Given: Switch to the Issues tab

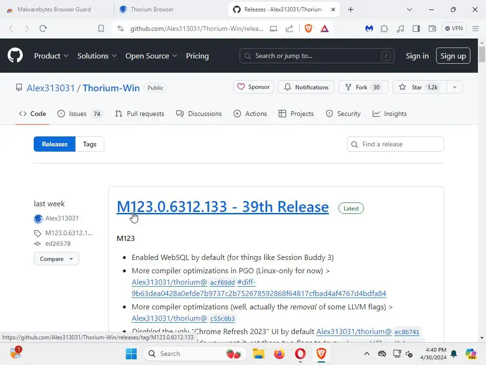Looking at the screenshot, I should point(80,114).
